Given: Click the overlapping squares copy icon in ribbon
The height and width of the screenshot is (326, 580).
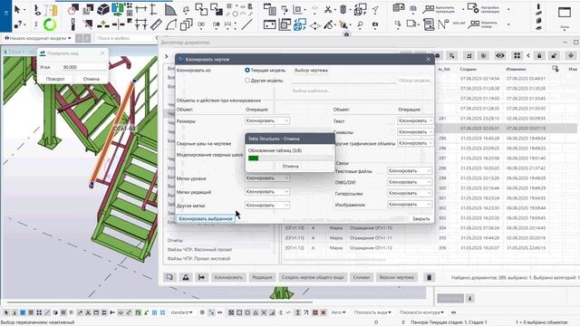Looking at the screenshot, I should pyautogui.click(x=186, y=24).
